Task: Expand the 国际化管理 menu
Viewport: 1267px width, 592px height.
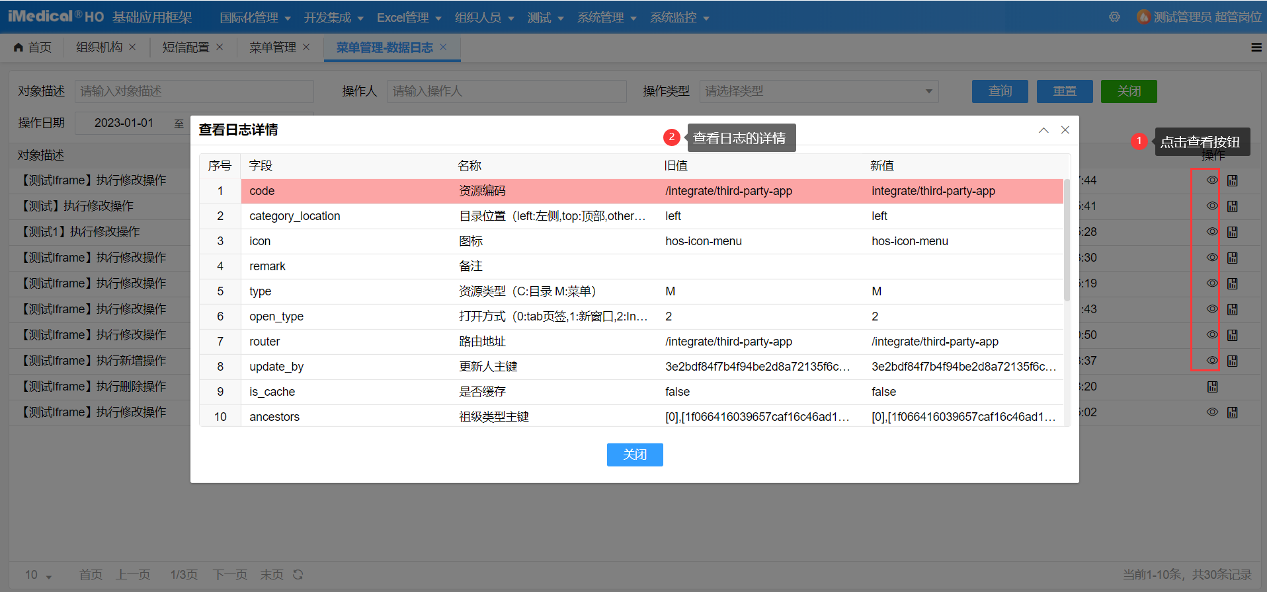Action: tap(255, 18)
